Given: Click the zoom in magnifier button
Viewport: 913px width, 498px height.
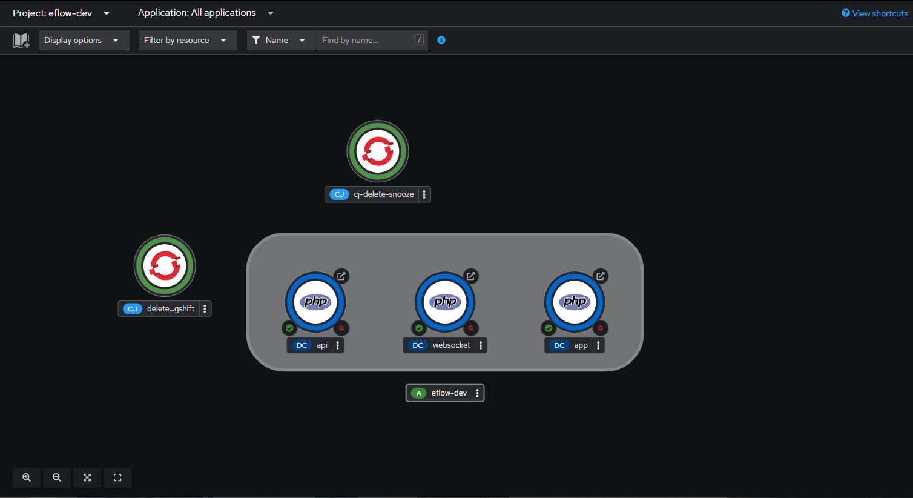Looking at the screenshot, I should [x=27, y=477].
